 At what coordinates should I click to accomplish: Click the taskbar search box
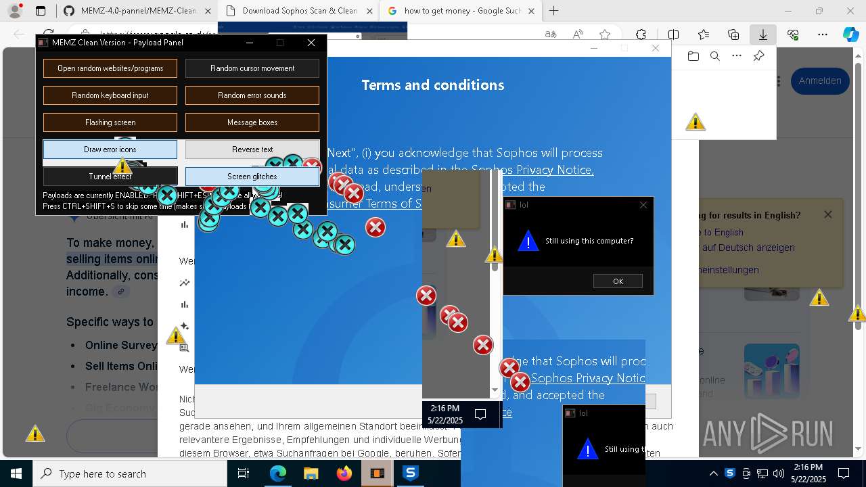pyautogui.click(x=129, y=473)
